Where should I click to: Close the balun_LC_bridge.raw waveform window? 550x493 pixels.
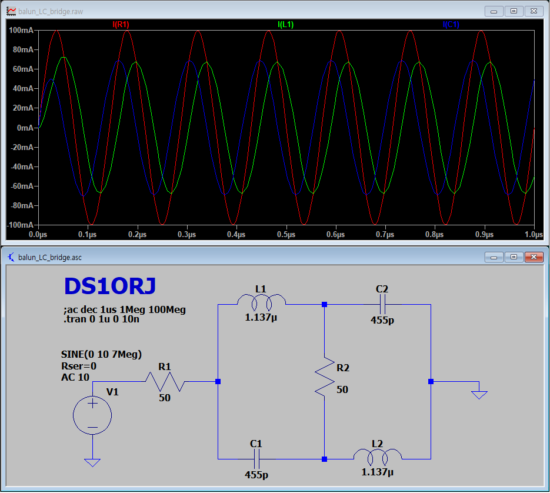534,11
